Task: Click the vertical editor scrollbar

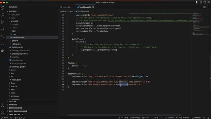Action: coord(210,73)
